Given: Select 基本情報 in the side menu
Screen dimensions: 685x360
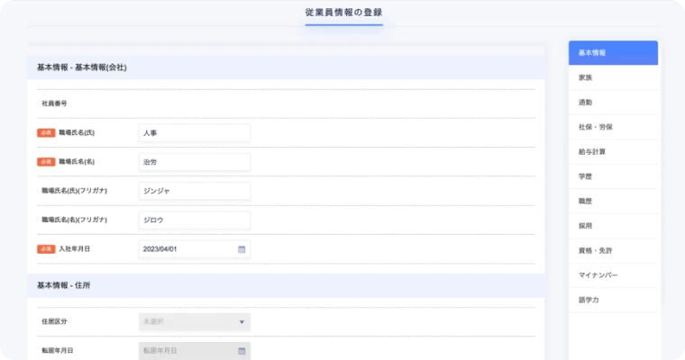Looking at the screenshot, I should pyautogui.click(x=613, y=53).
